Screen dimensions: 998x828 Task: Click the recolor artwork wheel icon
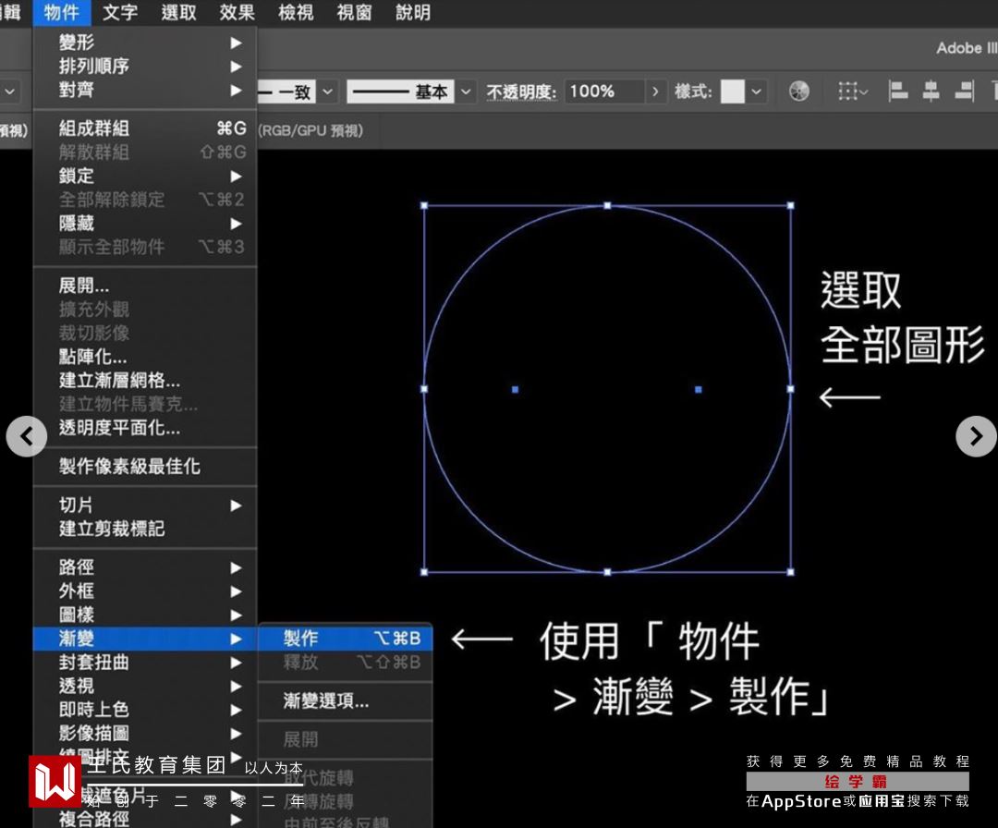coord(799,91)
